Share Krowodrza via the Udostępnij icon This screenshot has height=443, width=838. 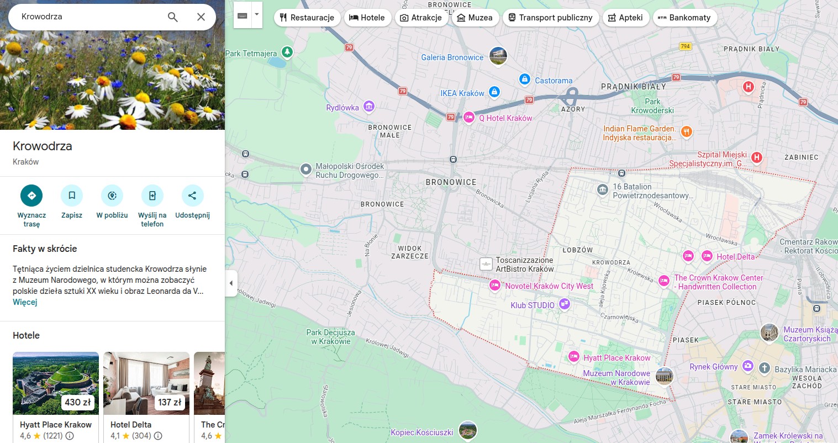coord(192,196)
